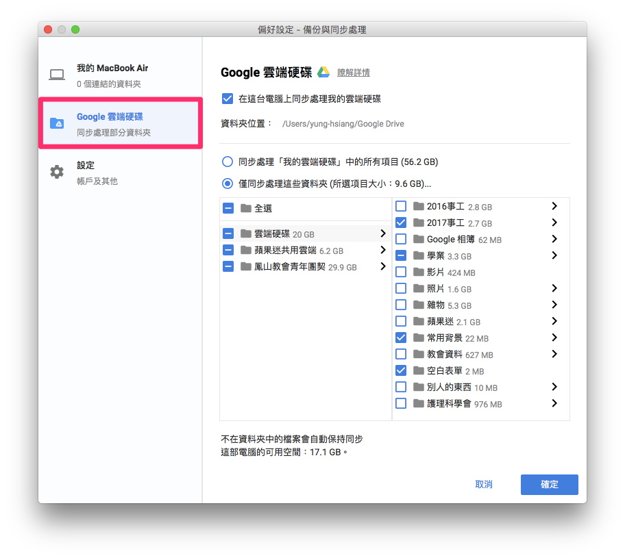Viewport: 625px width, 558px height.
Task: Click the folder icon for 雲端硬碟 20 GB
Action: pos(246,233)
